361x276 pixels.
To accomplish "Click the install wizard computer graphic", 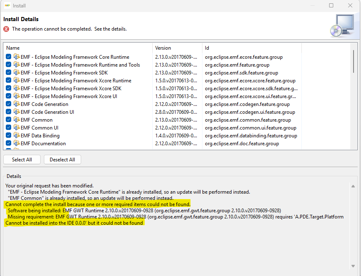I will tap(343, 25).
